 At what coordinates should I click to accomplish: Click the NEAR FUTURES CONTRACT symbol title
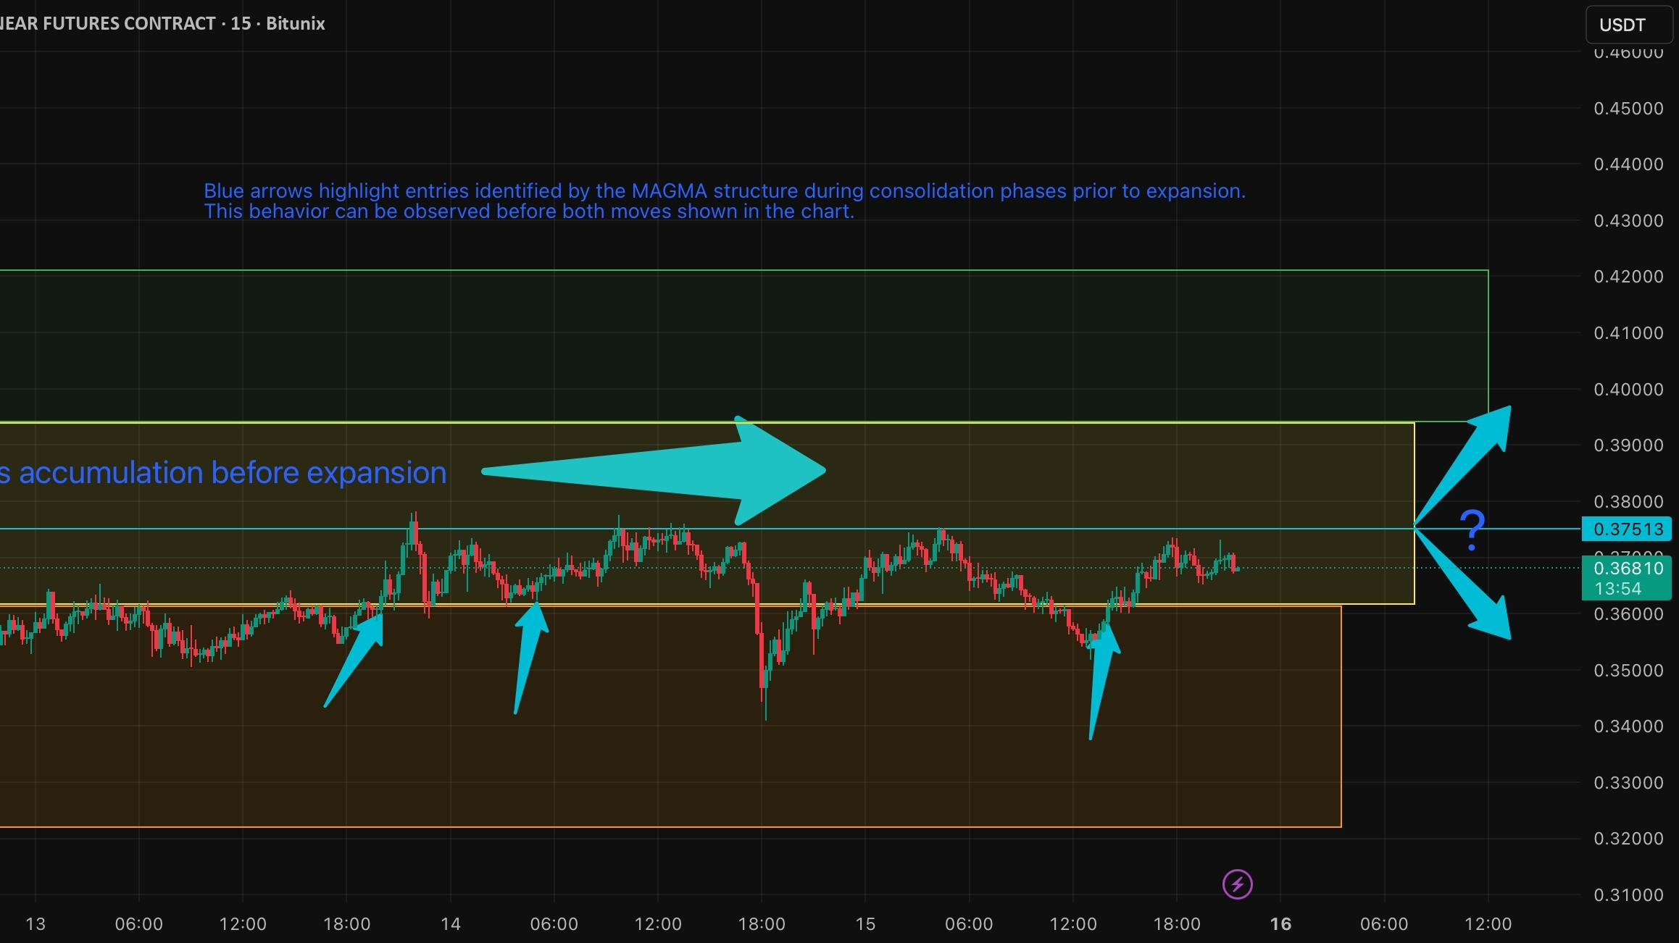point(109,23)
